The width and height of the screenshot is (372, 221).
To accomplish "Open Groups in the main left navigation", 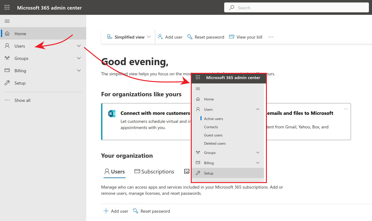I will point(43,58).
